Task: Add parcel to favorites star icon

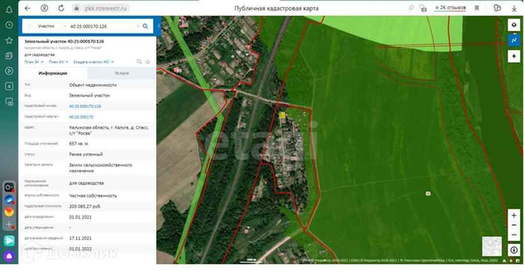Action: click(148, 62)
